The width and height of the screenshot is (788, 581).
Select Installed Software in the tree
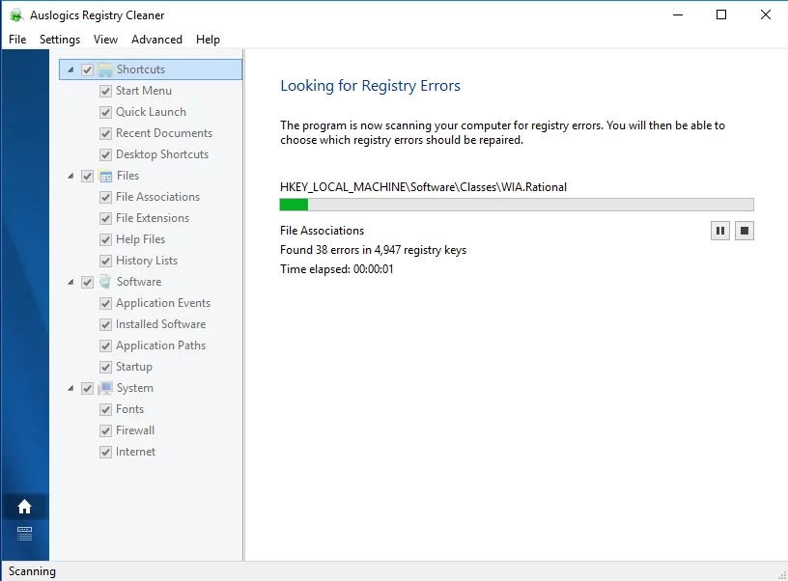[x=161, y=324]
